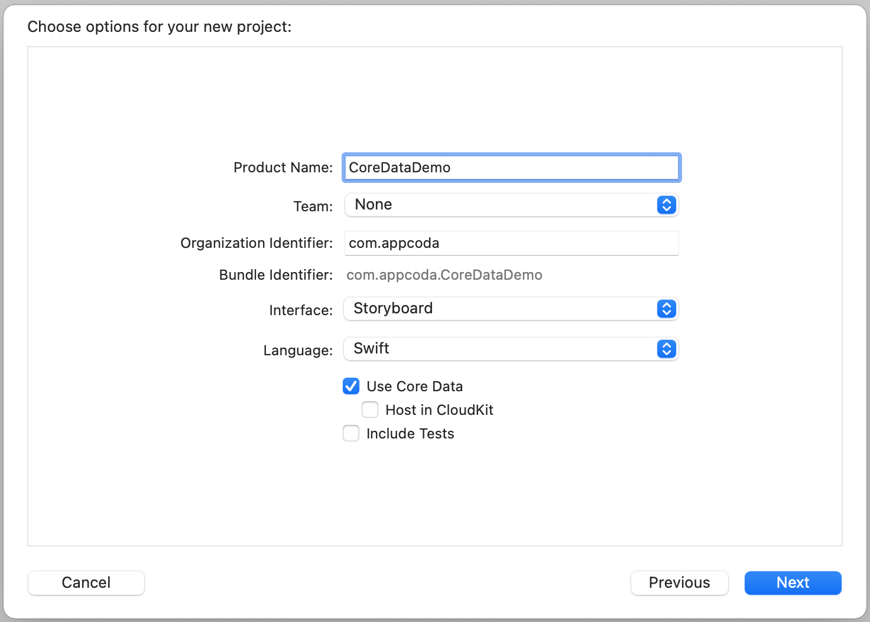The image size is (870, 622).
Task: Cancel the new project dialog
Action: click(x=86, y=582)
